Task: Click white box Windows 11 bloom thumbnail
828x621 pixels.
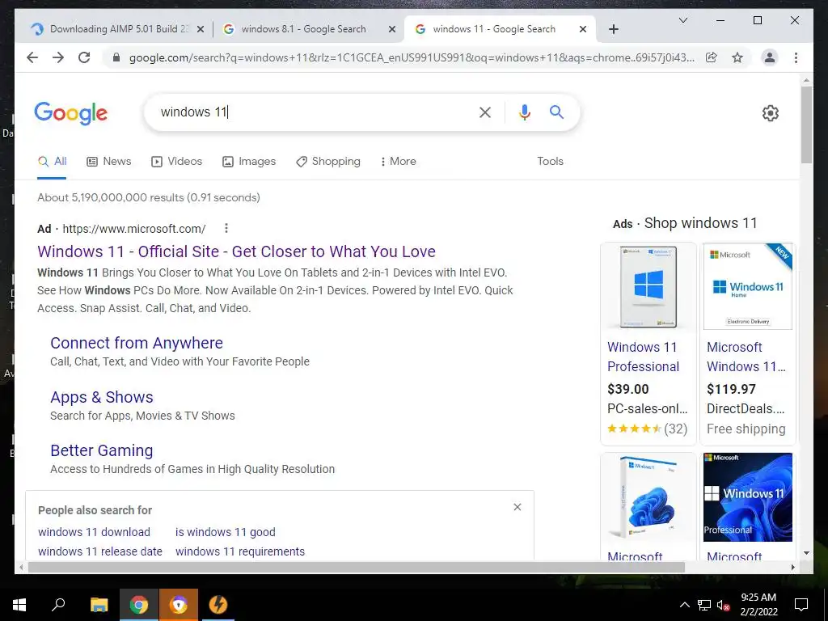Action: pyautogui.click(x=648, y=497)
